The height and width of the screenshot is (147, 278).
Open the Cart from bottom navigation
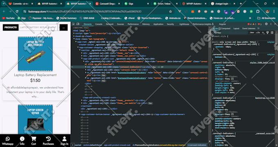pos(34,141)
